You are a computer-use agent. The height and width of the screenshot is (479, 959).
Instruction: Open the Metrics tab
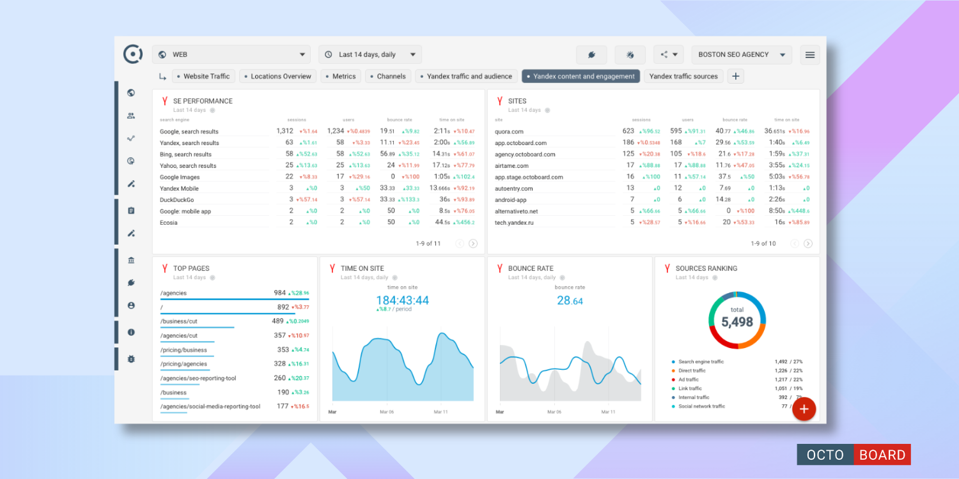tap(341, 77)
